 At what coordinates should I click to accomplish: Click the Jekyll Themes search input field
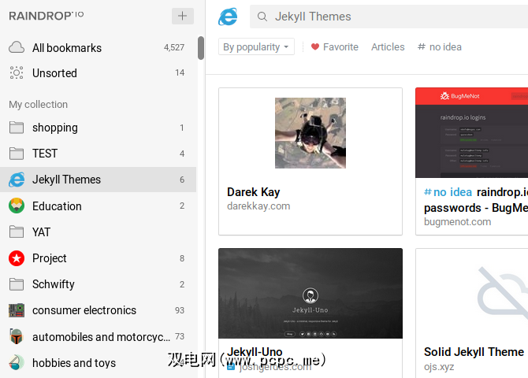389,17
